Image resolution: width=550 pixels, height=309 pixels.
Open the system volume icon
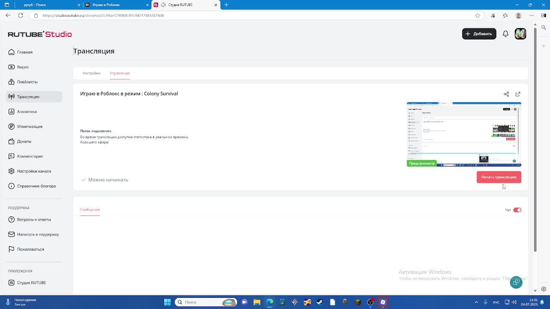(x=515, y=302)
